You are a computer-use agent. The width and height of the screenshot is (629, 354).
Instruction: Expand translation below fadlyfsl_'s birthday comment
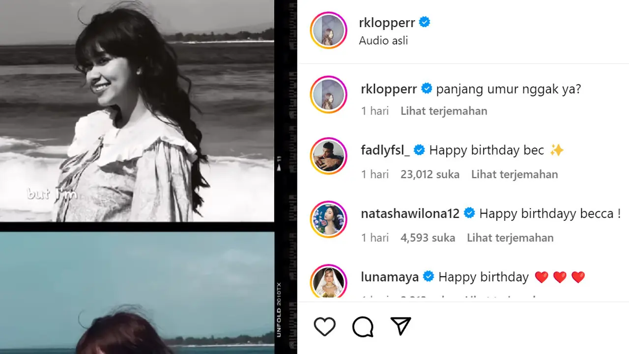point(514,174)
